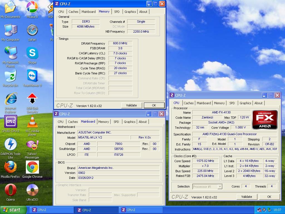This screenshot has width=285, height=214.
Task: Click the NB Frequency 2250.0 MHz field
Action: pyautogui.click(x=141, y=31)
